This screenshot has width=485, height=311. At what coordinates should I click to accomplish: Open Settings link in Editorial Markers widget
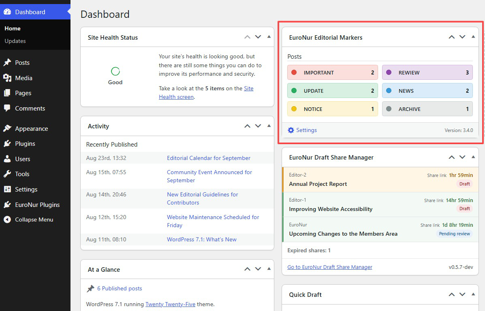[x=307, y=130]
